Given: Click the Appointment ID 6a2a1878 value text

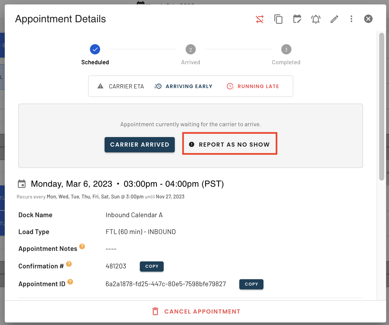Looking at the screenshot, I should point(166,284).
